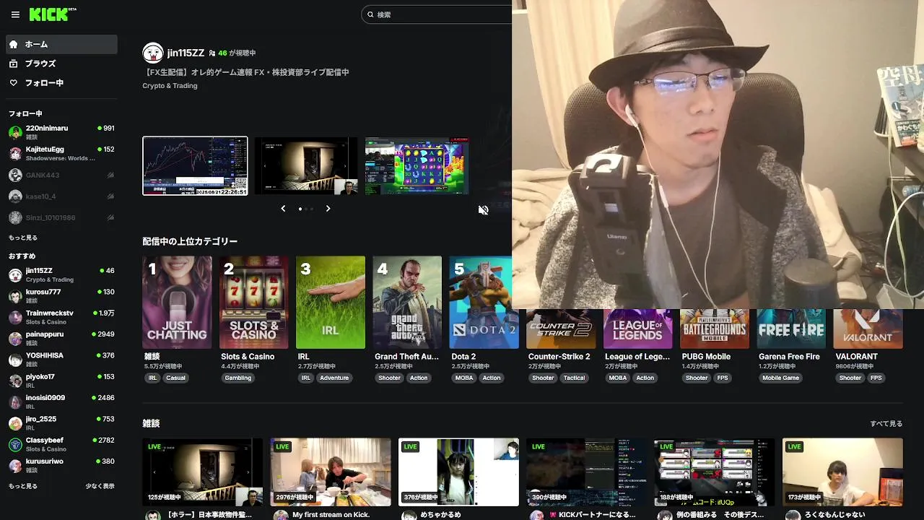The image size is (924, 520).
Task: Open the 173 viewers live stream thumbnail
Action: tap(842, 472)
